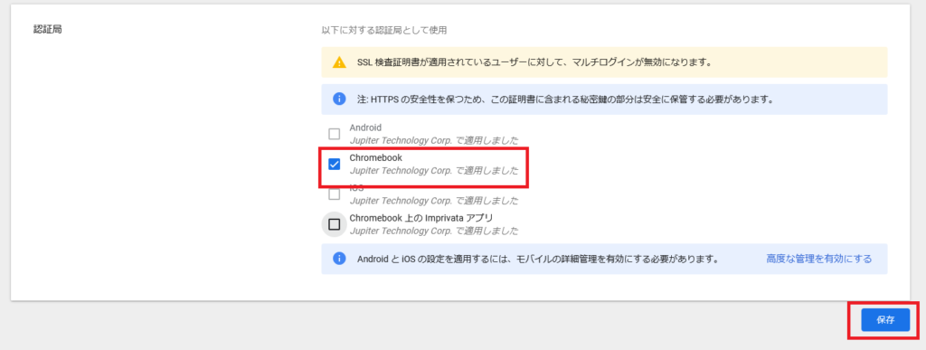Check Chromebook 上の Imprivata アプリ checkbox
The height and width of the screenshot is (350, 926).
[335, 224]
